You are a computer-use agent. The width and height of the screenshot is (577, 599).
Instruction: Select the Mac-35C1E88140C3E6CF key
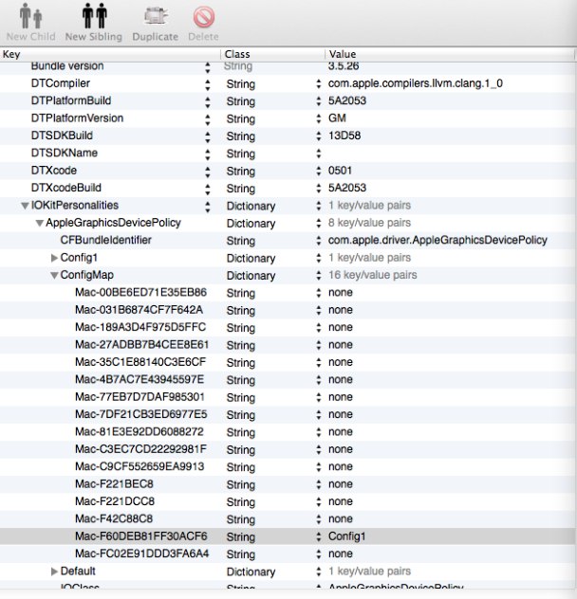[x=140, y=362]
